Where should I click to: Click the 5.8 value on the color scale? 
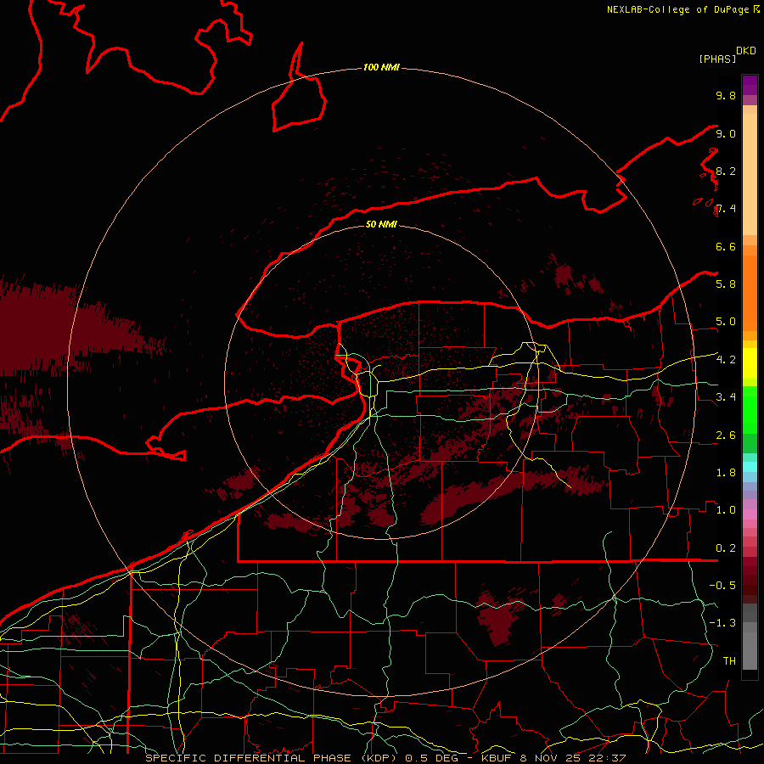click(726, 284)
